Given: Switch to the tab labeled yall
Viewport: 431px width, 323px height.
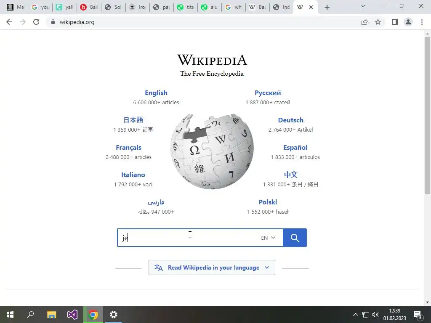Looking at the screenshot, I should click(x=64, y=7).
